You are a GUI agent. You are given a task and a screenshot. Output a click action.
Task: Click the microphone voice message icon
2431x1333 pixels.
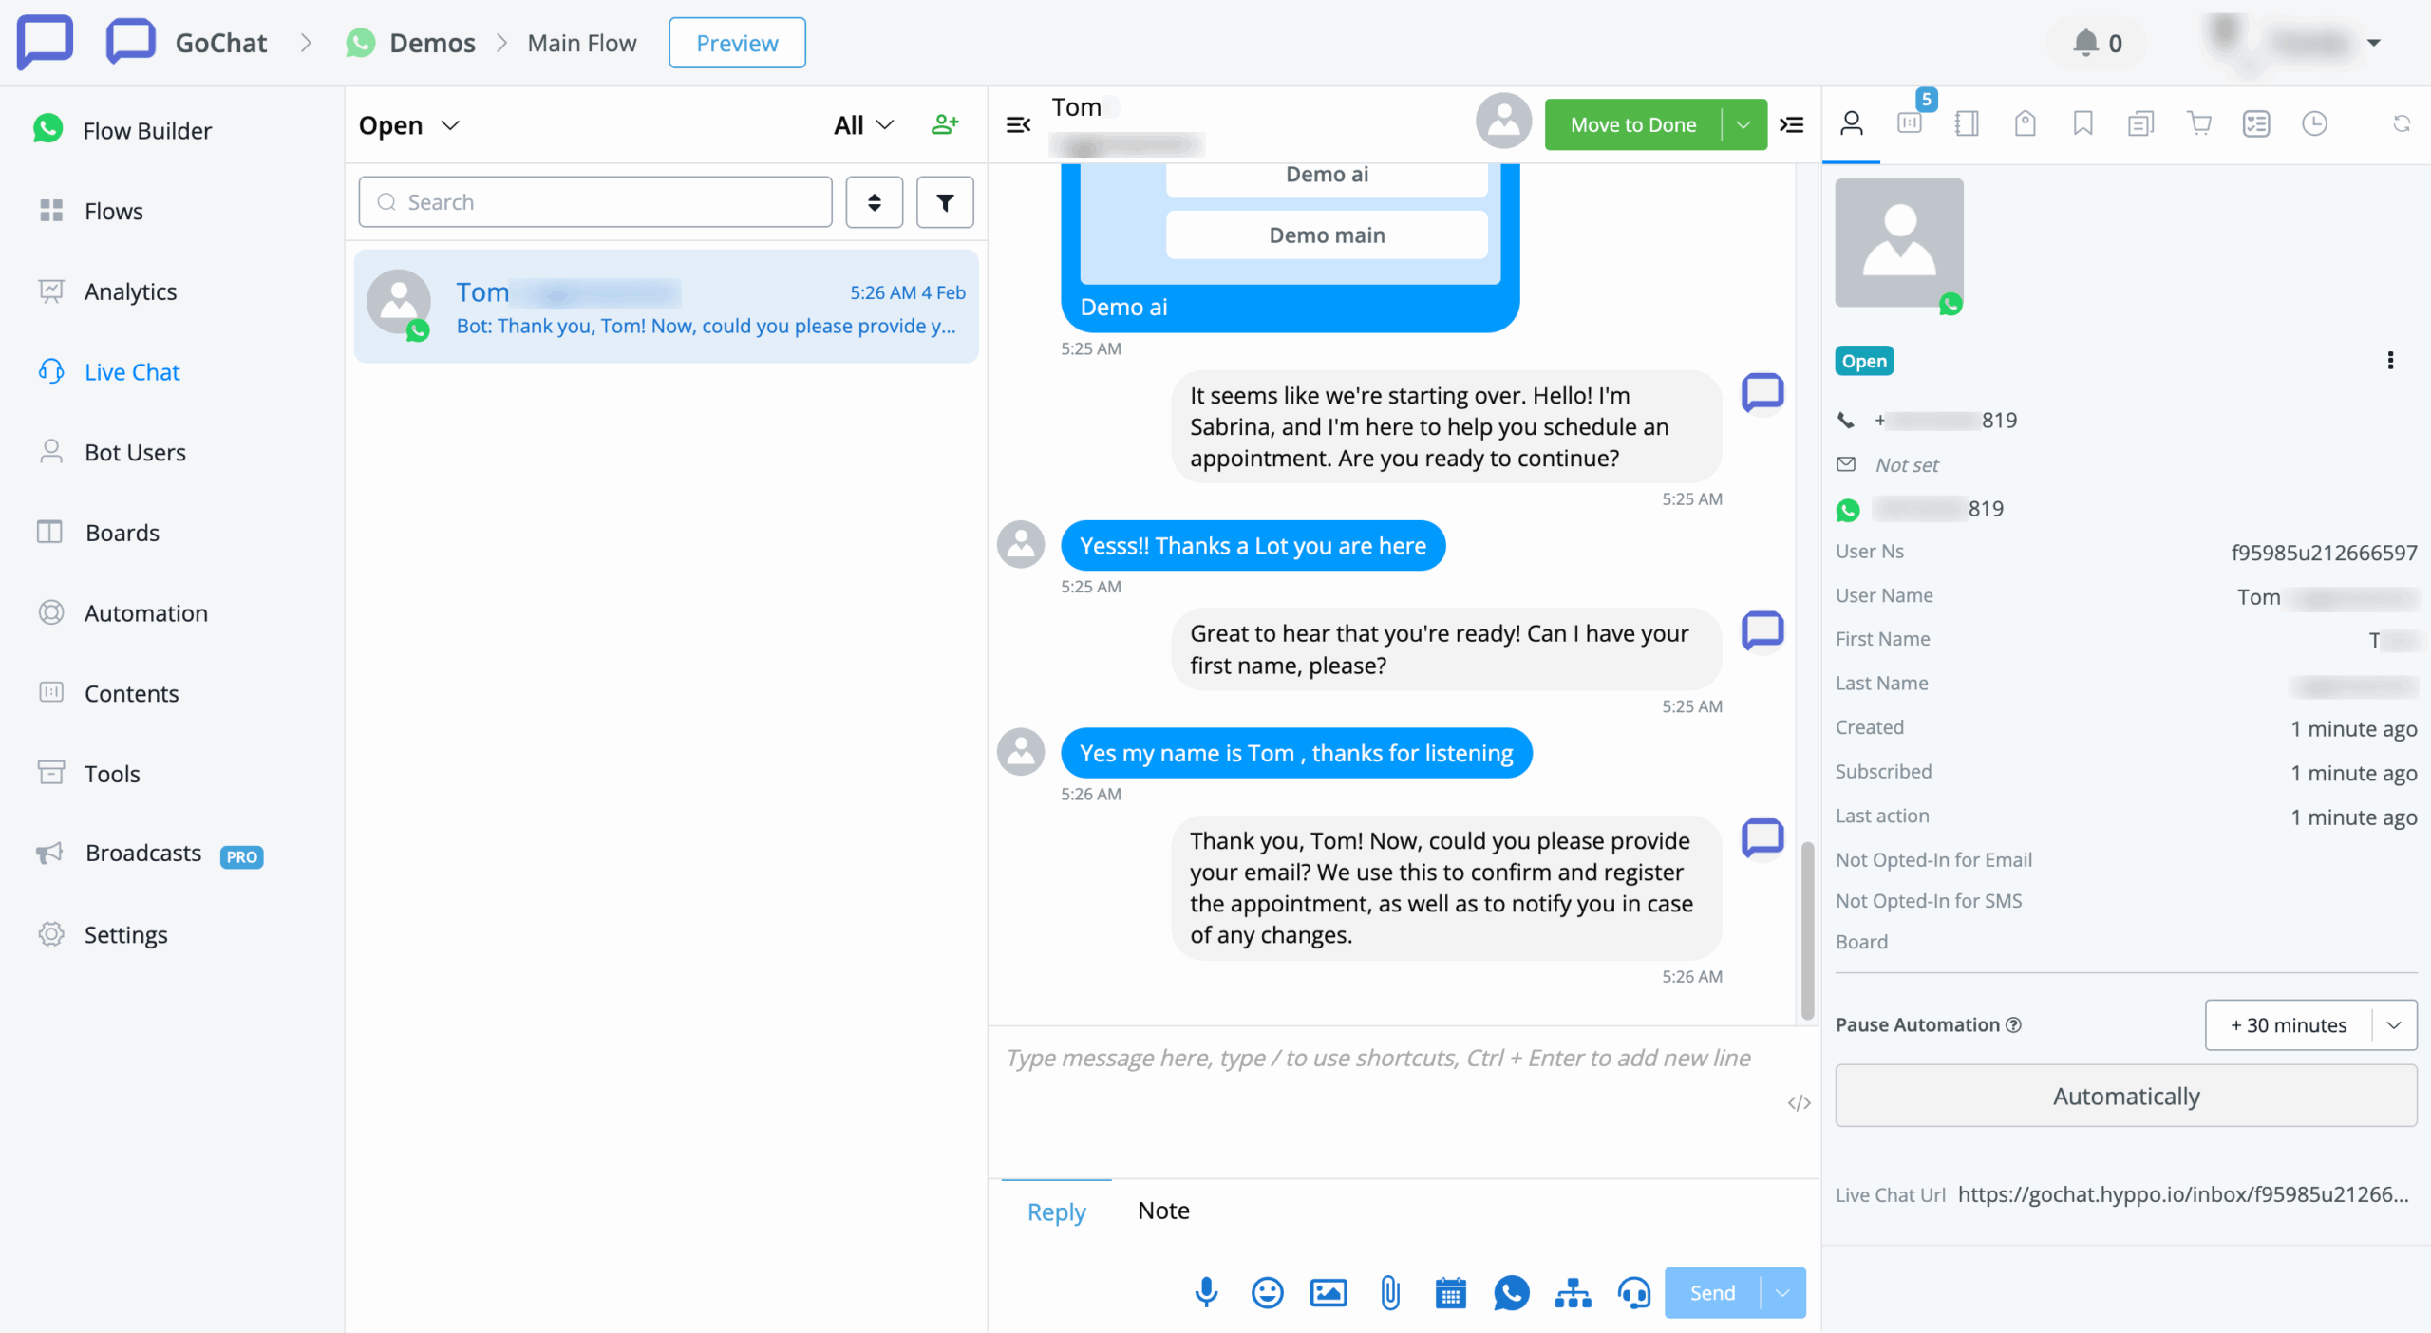1206,1292
